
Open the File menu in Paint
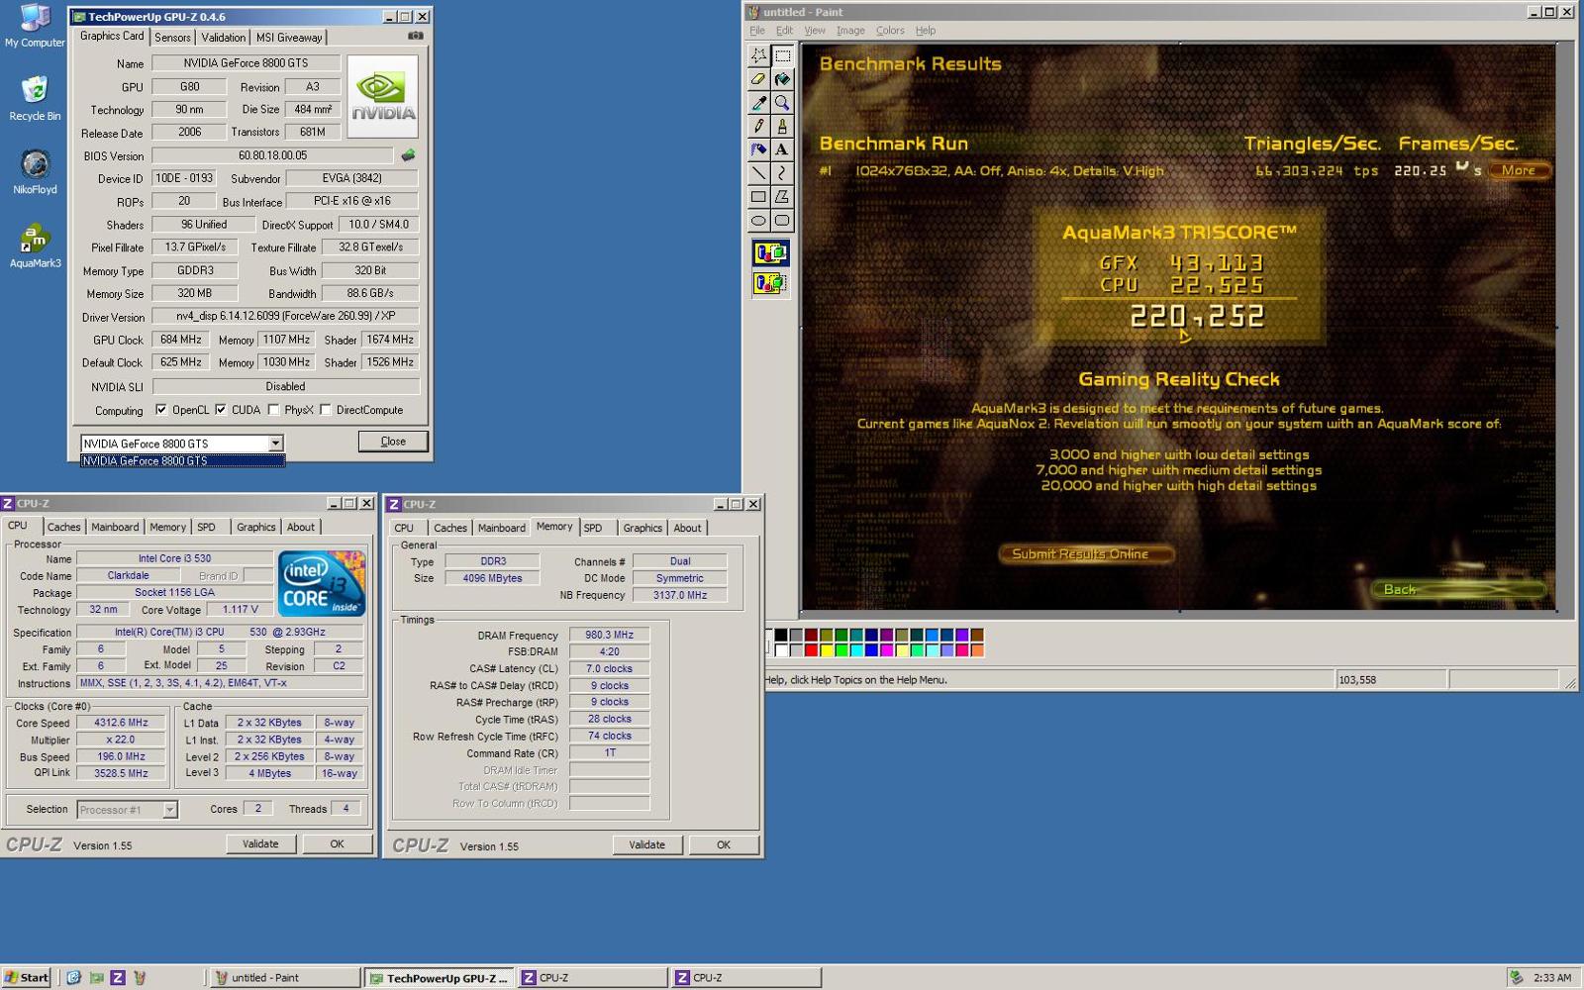coord(757,31)
